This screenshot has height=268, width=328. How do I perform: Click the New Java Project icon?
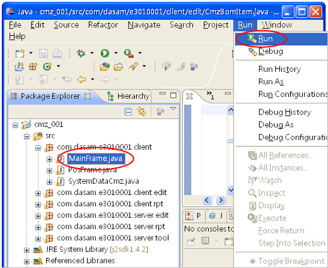coord(20,67)
